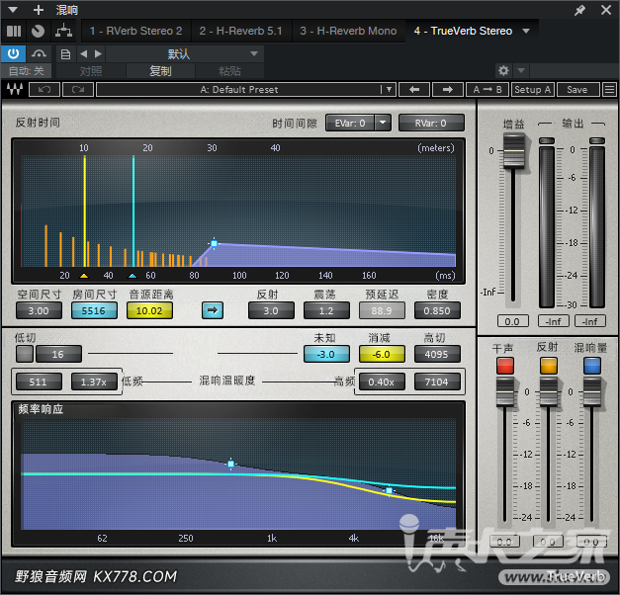
Task: Click the 反射 value 3.0 field
Action: pos(271,310)
